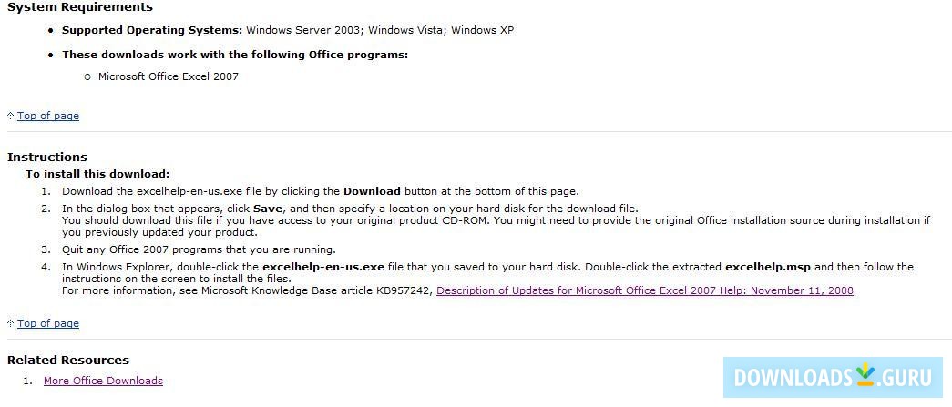Viewport: 952px width, 407px height.
Task: Open the Description of Updates for Excel 2007 Help link
Action: (x=645, y=290)
